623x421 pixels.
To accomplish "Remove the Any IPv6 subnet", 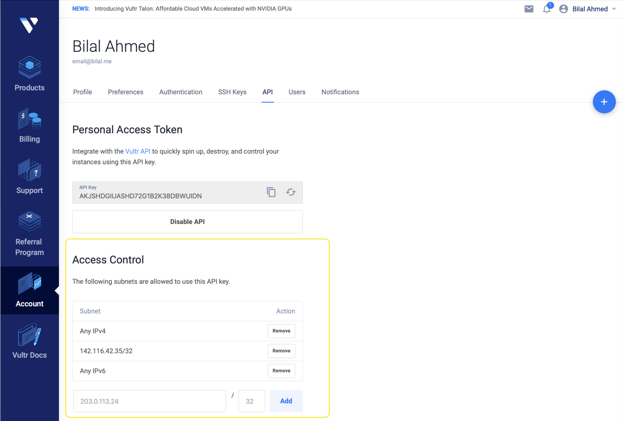I will point(281,371).
